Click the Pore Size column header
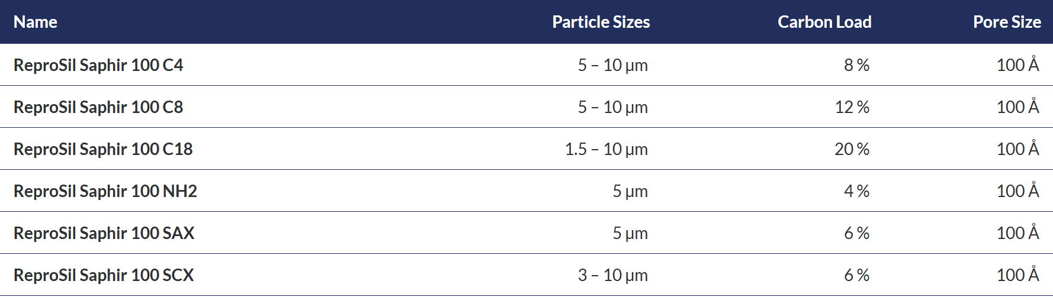 coord(1007,22)
